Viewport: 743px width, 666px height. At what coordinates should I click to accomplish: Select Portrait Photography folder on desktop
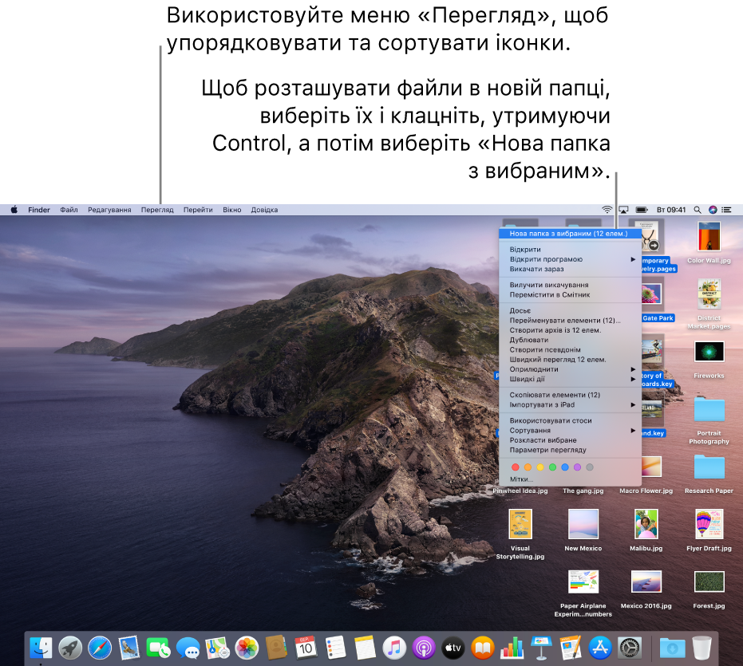point(709,420)
